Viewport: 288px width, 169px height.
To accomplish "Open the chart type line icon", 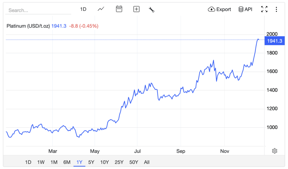I will (x=101, y=9).
